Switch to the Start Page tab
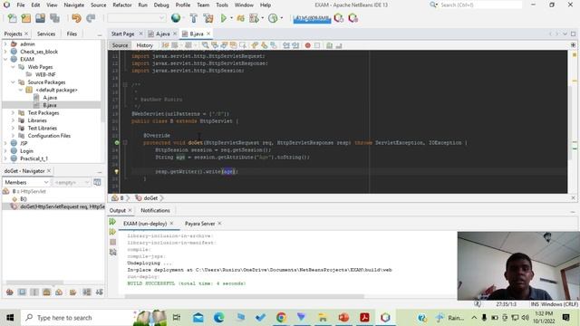Image resolution: width=580 pixels, height=326 pixels. 123,34
